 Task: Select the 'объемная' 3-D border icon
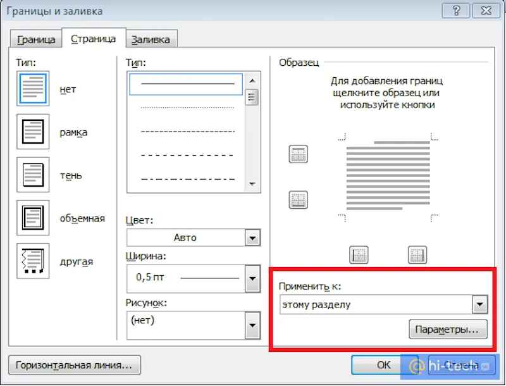(x=33, y=218)
